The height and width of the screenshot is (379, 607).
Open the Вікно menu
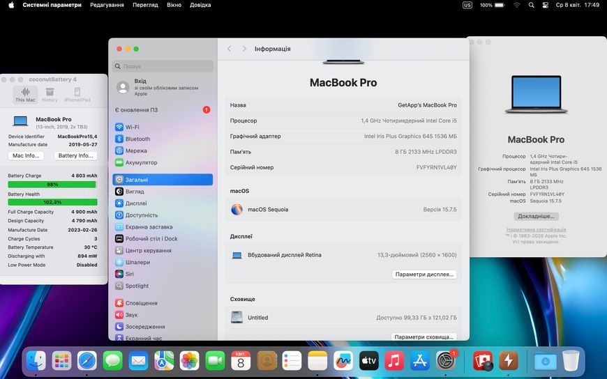(174, 5)
